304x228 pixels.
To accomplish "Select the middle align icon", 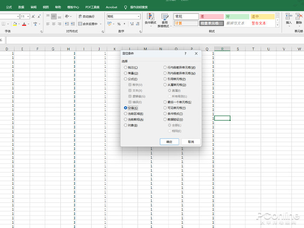I will (x=54, y=17).
